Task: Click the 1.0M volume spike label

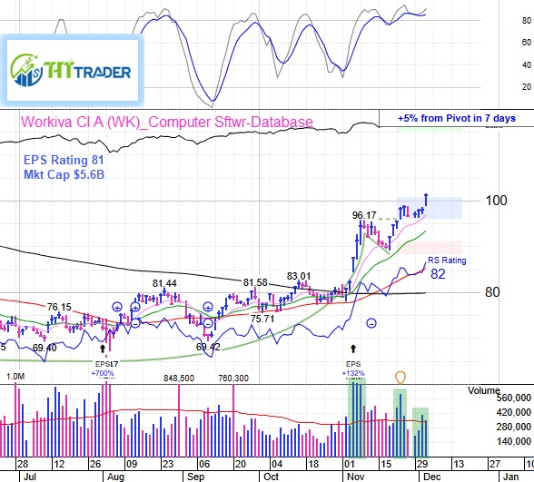Action: click(15, 377)
